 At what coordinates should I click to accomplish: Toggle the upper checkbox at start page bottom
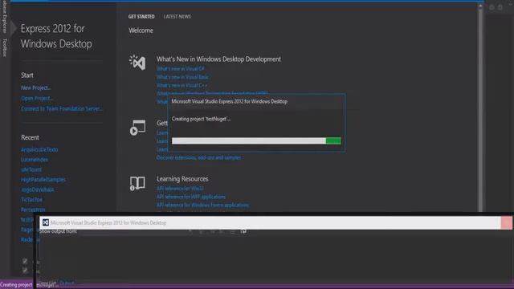point(25,261)
